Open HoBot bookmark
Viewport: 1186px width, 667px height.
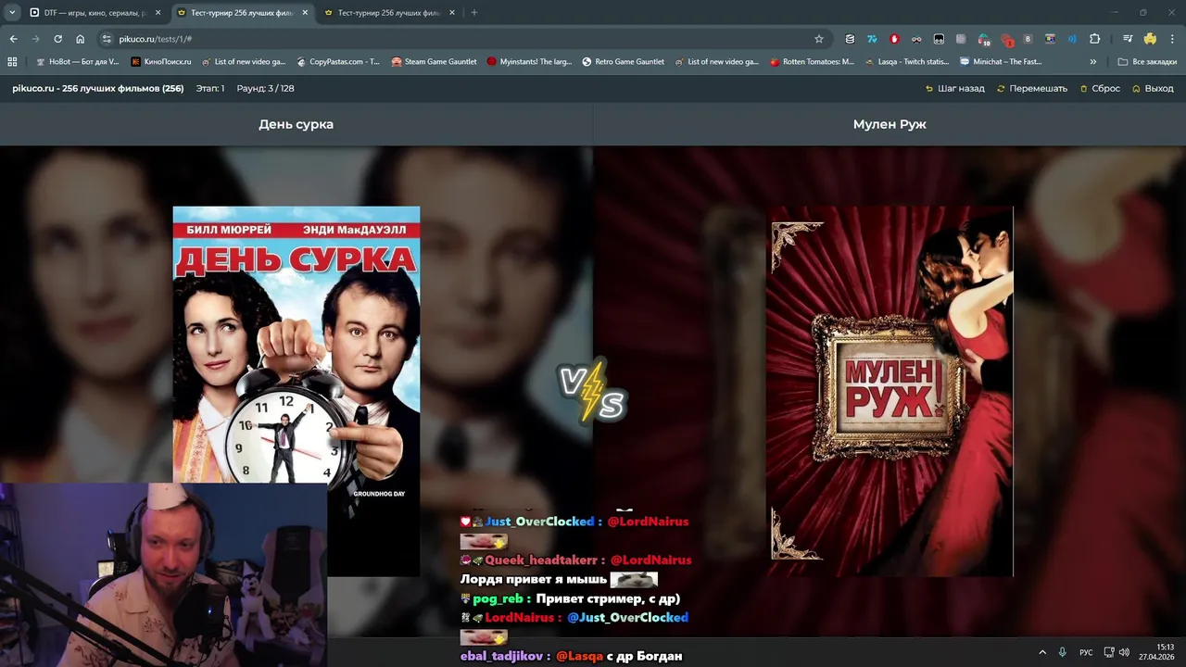pyautogui.click(x=77, y=62)
